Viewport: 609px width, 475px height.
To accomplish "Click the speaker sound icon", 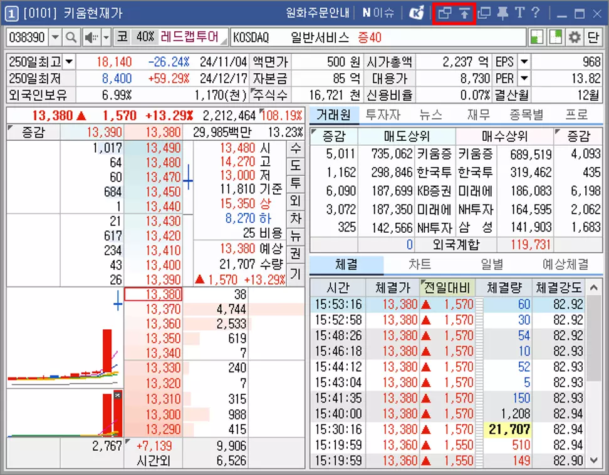I will 91,38.
